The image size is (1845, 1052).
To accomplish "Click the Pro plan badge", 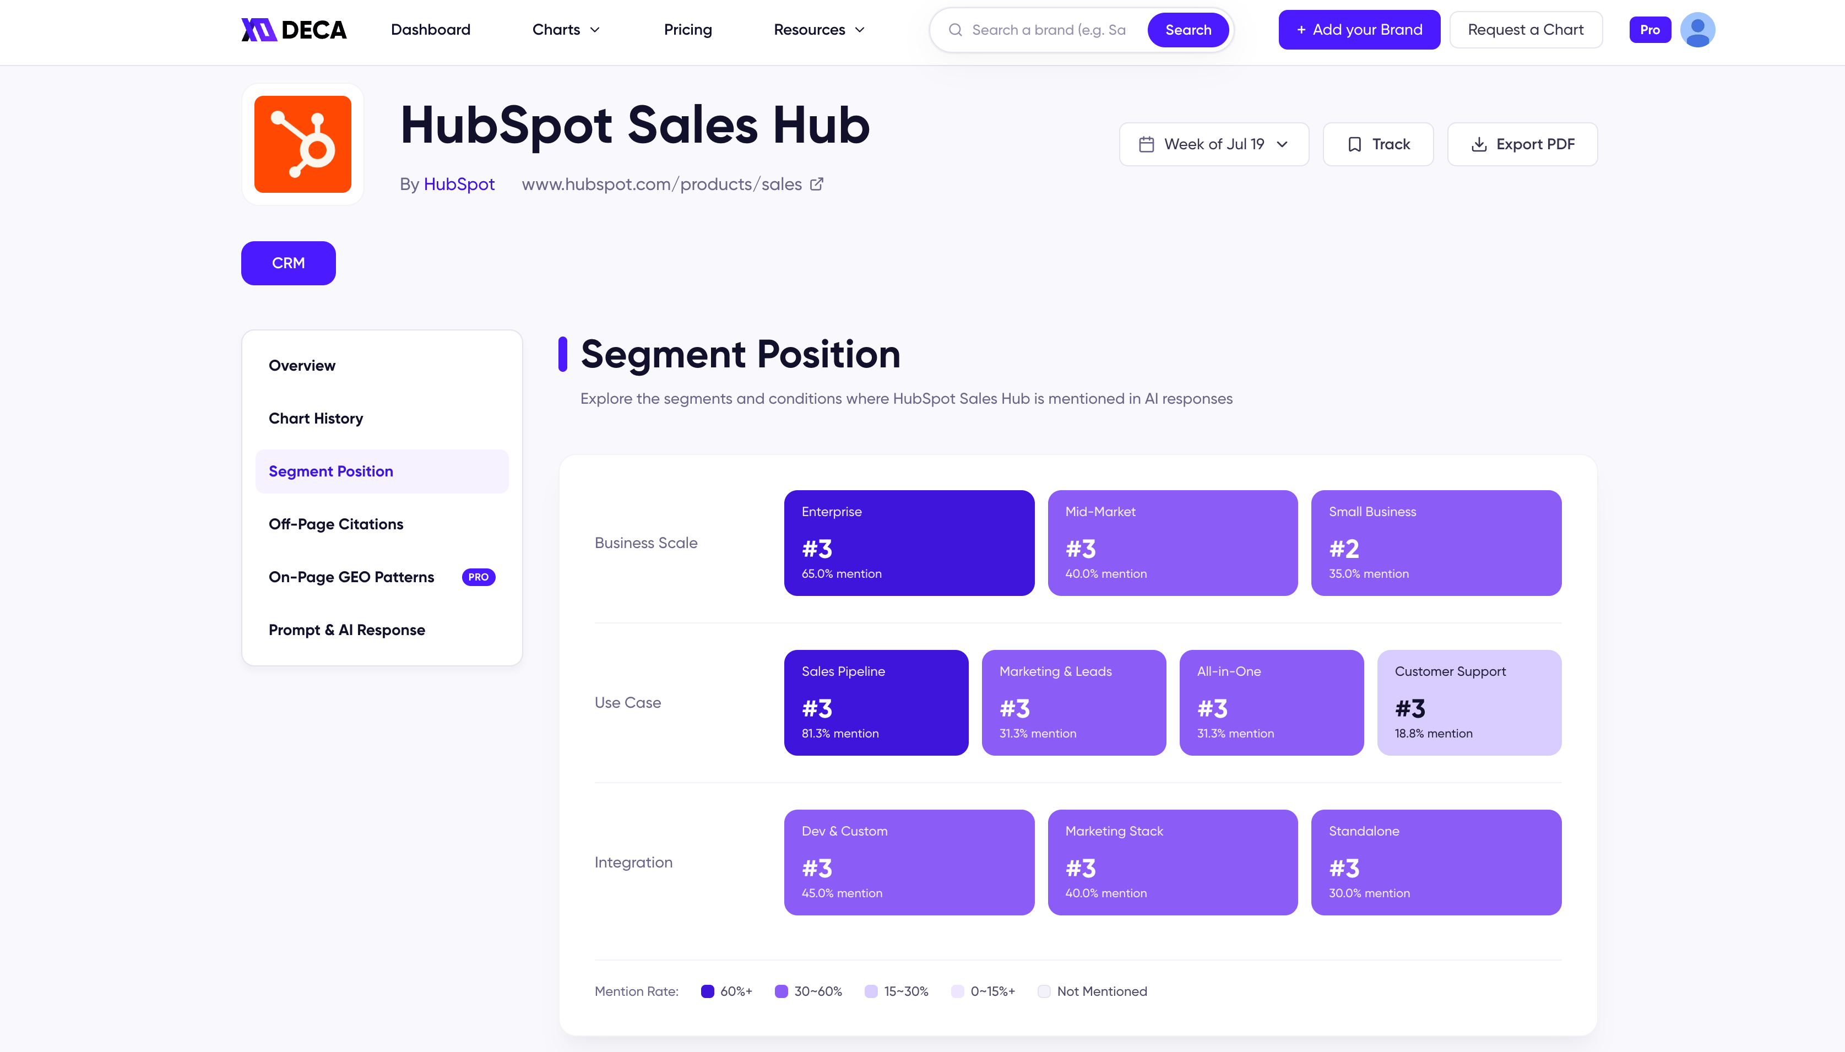I will coord(1650,30).
